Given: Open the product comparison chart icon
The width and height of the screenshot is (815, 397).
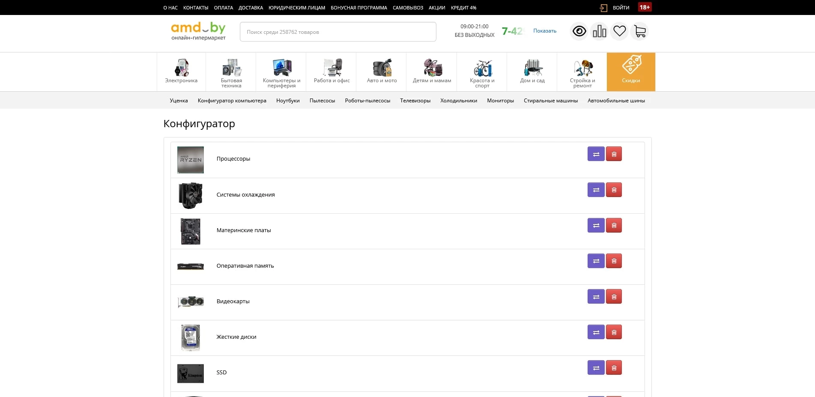Looking at the screenshot, I should [x=599, y=31].
